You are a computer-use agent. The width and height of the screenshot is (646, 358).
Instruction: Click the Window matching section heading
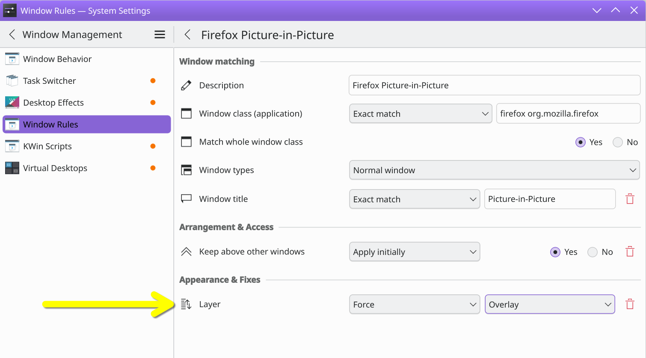pos(217,62)
